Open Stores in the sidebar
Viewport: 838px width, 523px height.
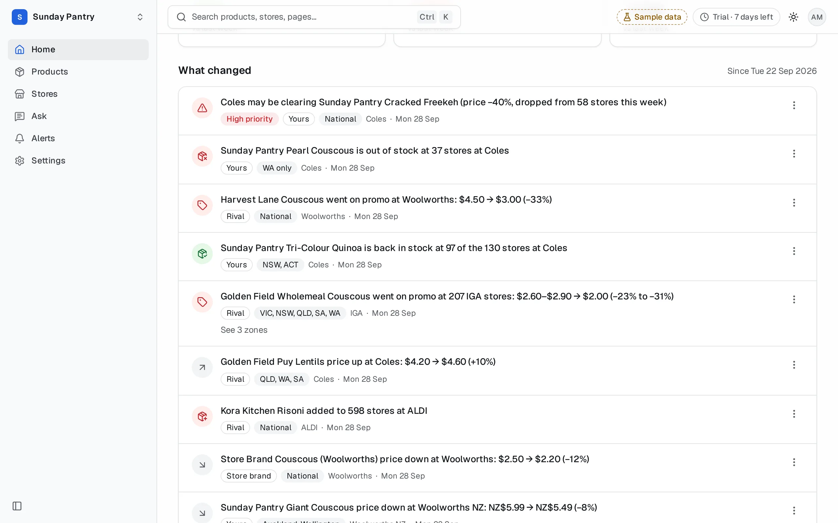tap(78, 94)
